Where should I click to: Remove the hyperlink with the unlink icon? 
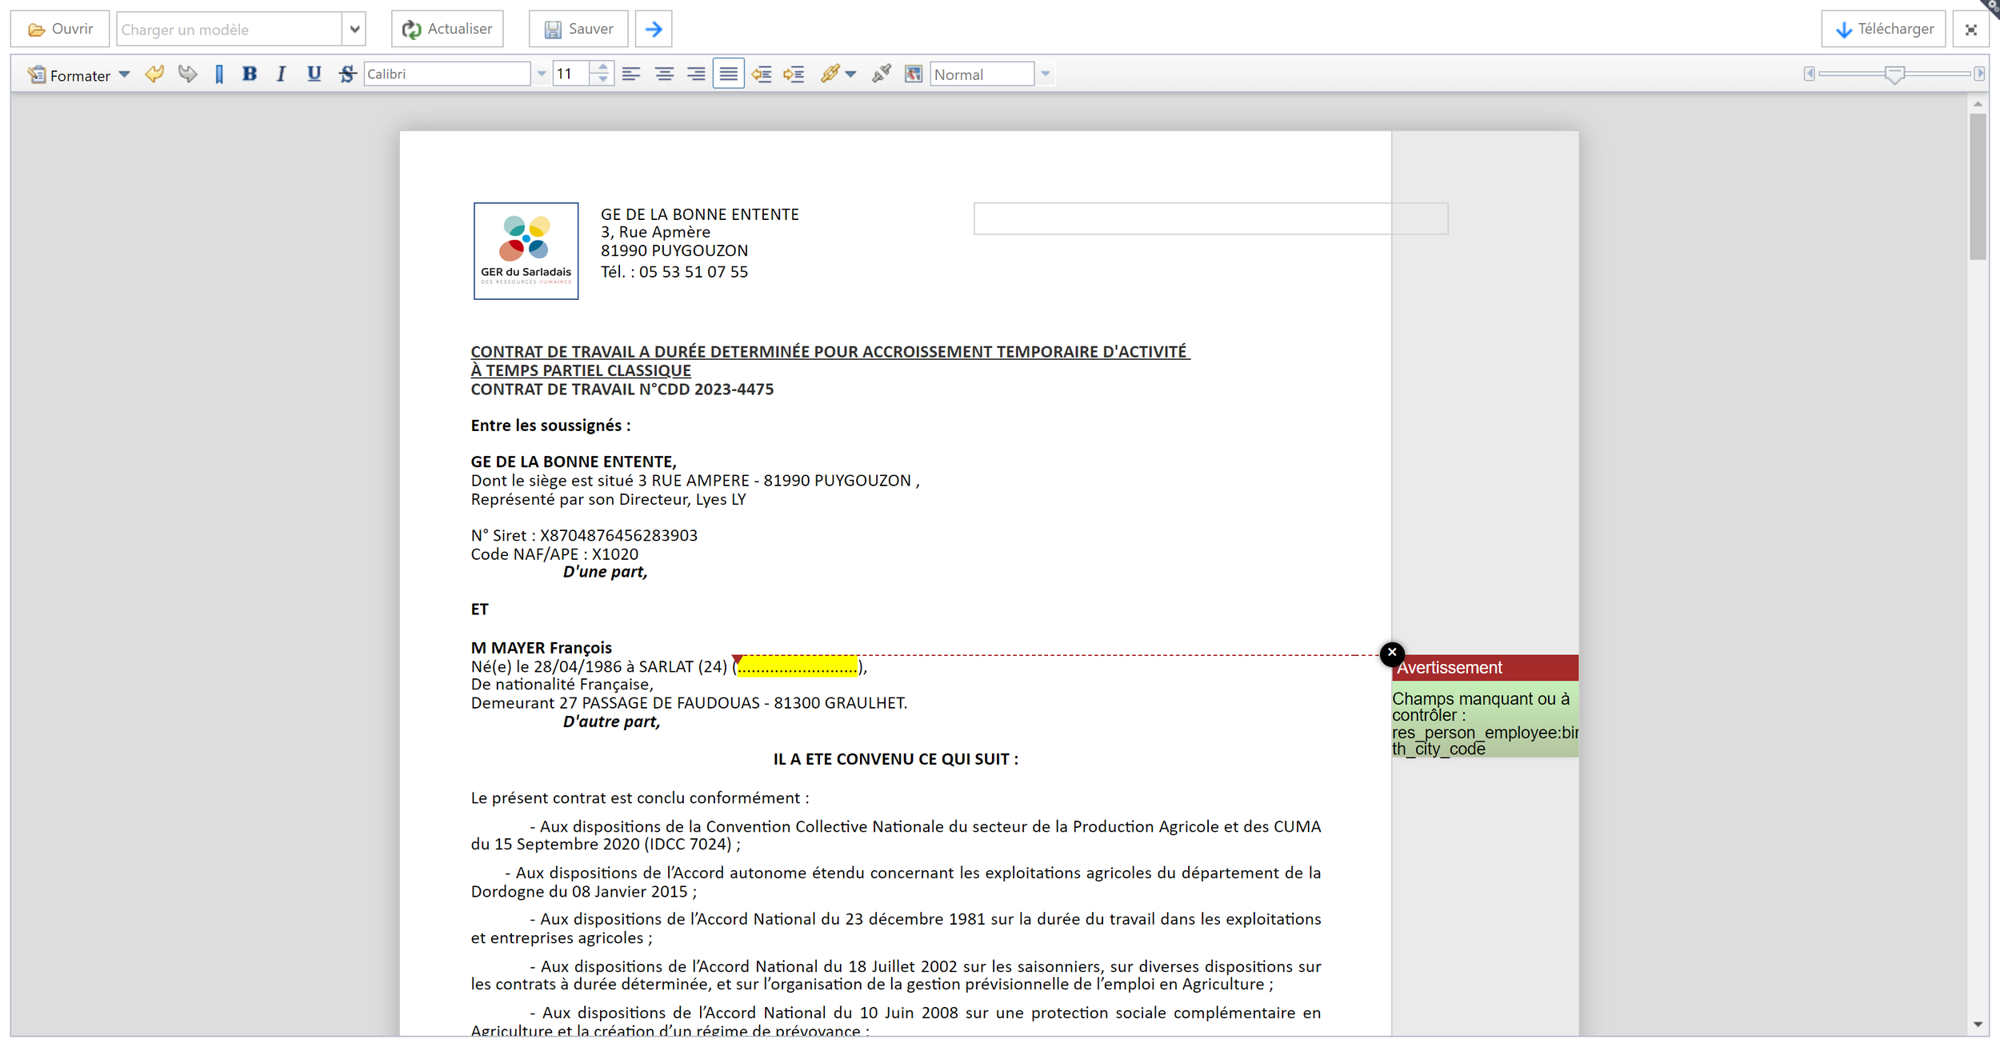[882, 74]
